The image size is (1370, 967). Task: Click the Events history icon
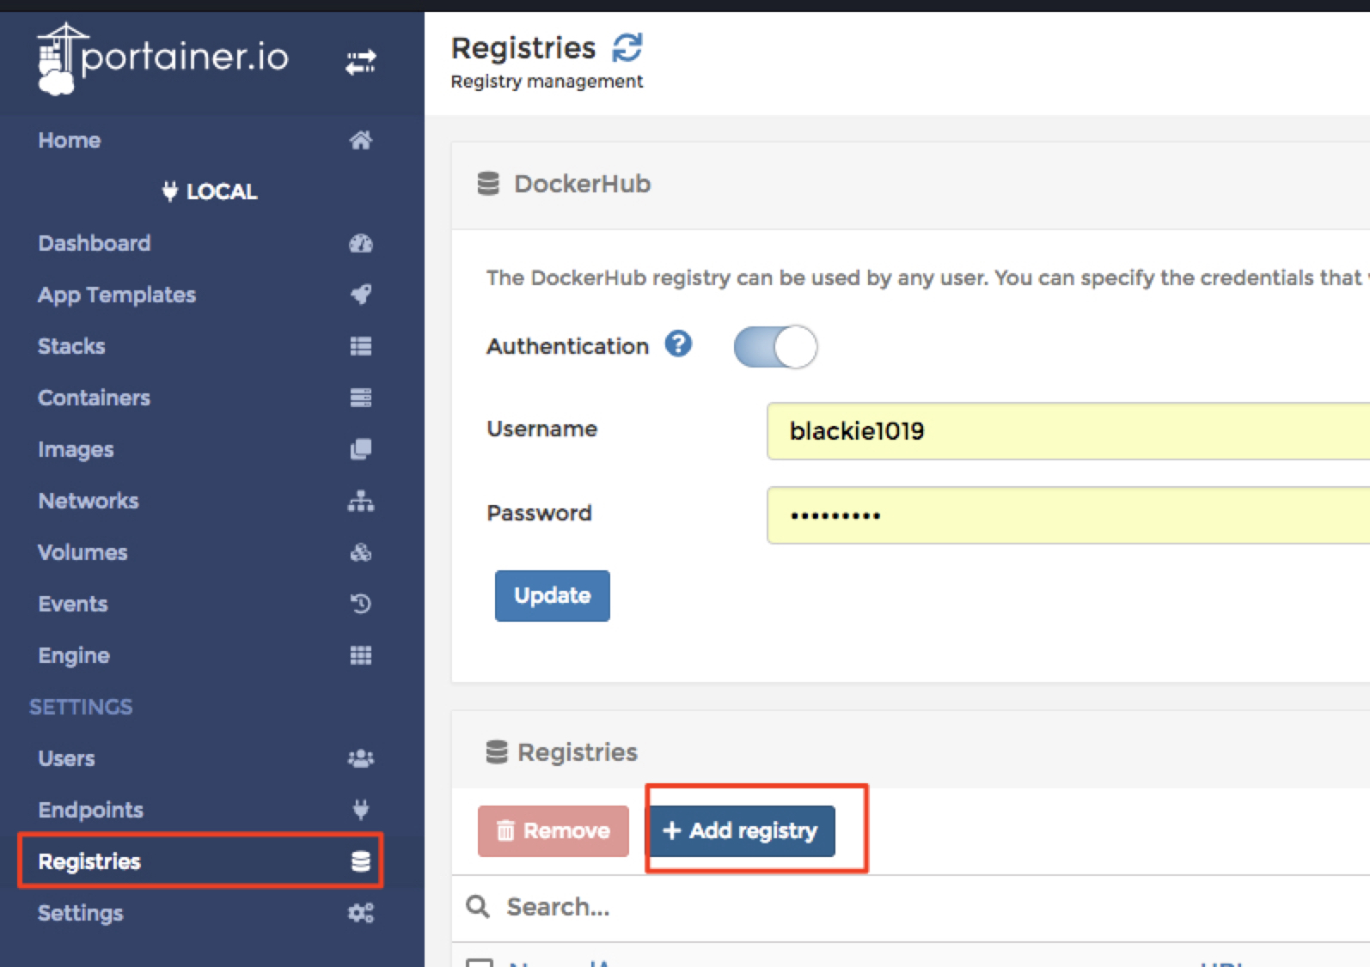360,604
